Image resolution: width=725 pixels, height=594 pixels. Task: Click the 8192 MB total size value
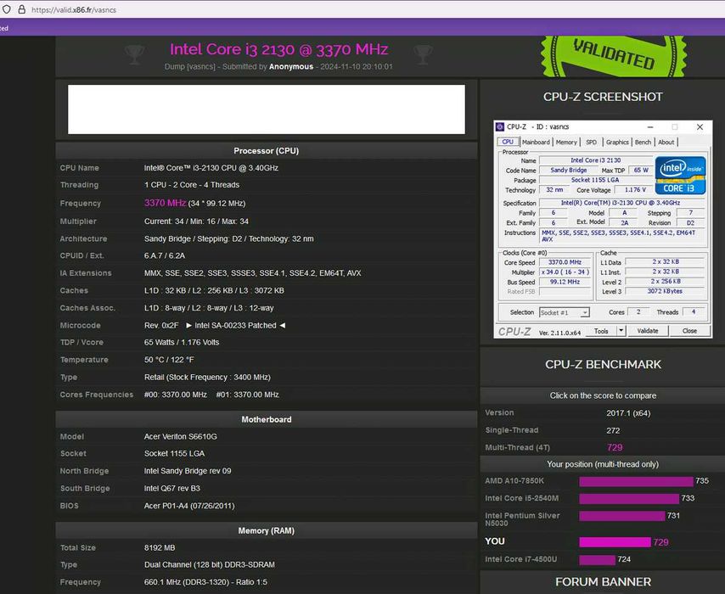pyautogui.click(x=160, y=548)
